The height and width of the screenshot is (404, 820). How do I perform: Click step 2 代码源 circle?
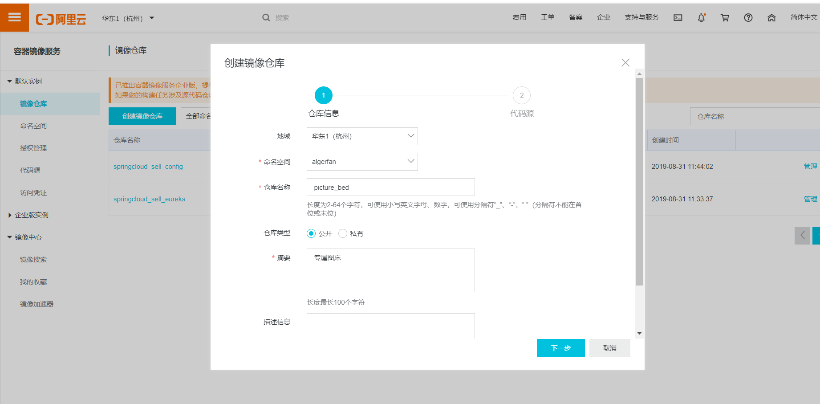click(522, 95)
